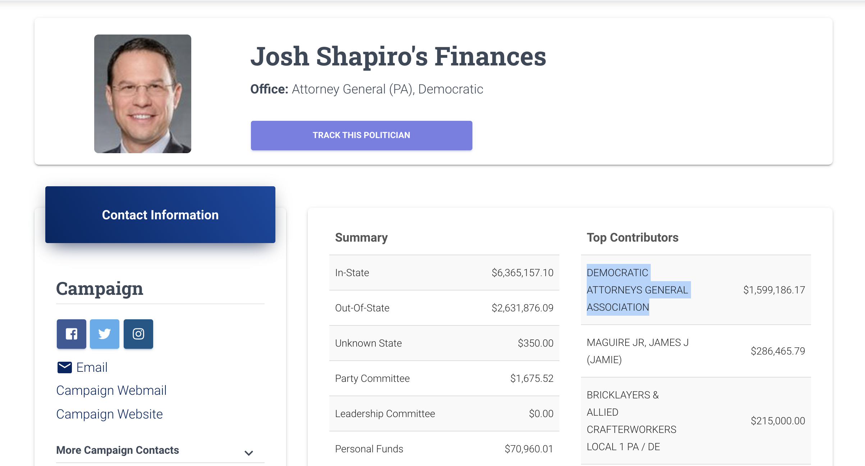Click Josh Shapiro's profile photo
Image resolution: width=865 pixels, height=466 pixels.
pyautogui.click(x=143, y=94)
